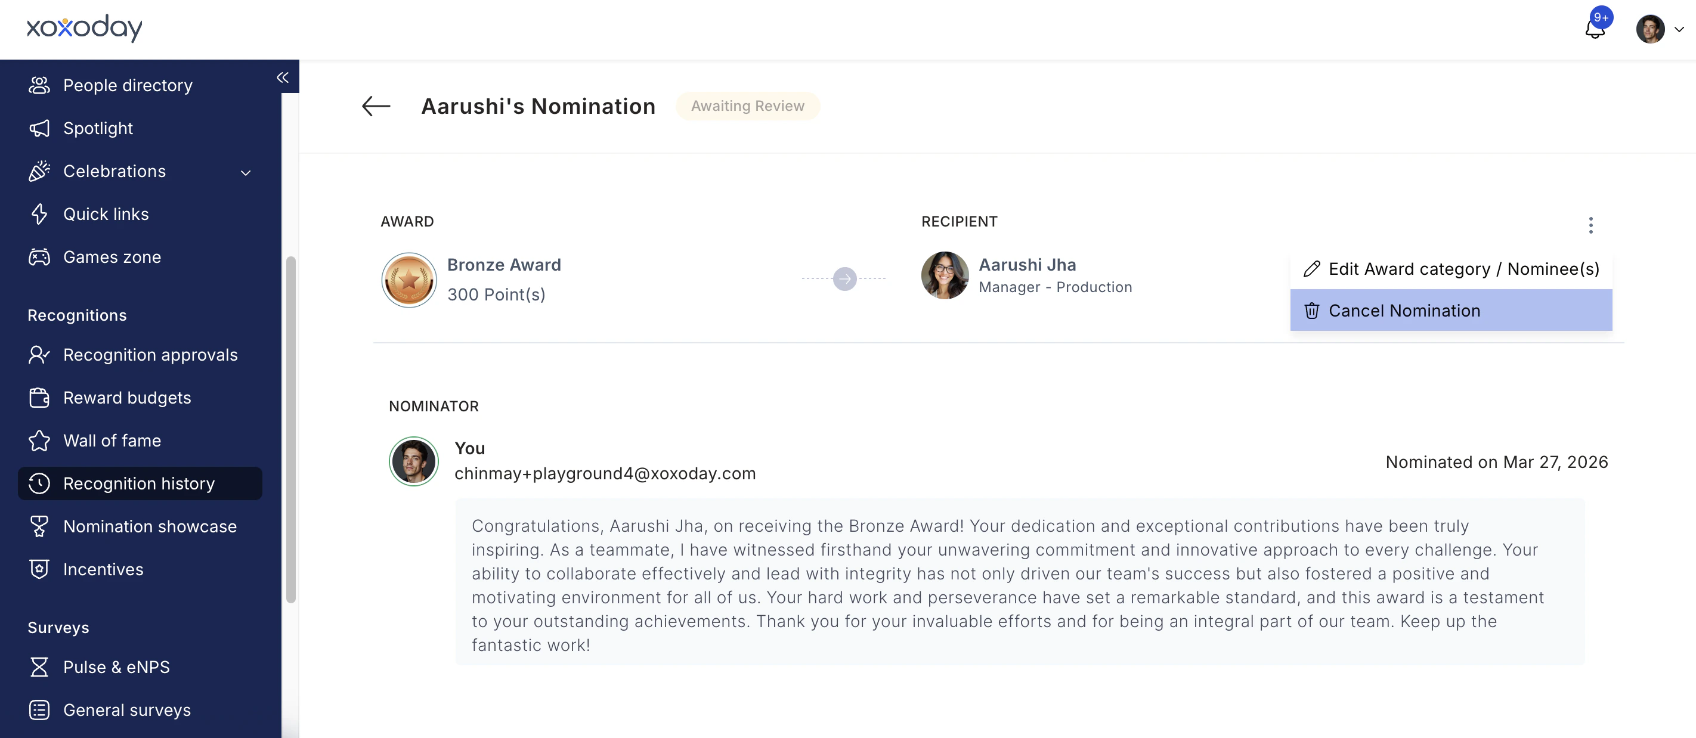Image resolution: width=1696 pixels, height=738 pixels.
Task: Click the RECIPIENT label
Action: [958, 221]
